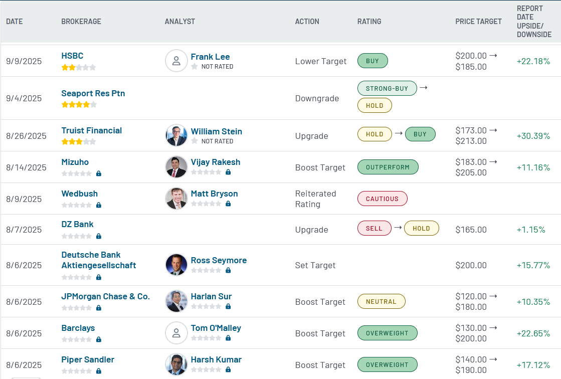Image resolution: width=561 pixels, height=379 pixels.
Task: Open analyst William Stein's profile
Action: click(x=217, y=132)
